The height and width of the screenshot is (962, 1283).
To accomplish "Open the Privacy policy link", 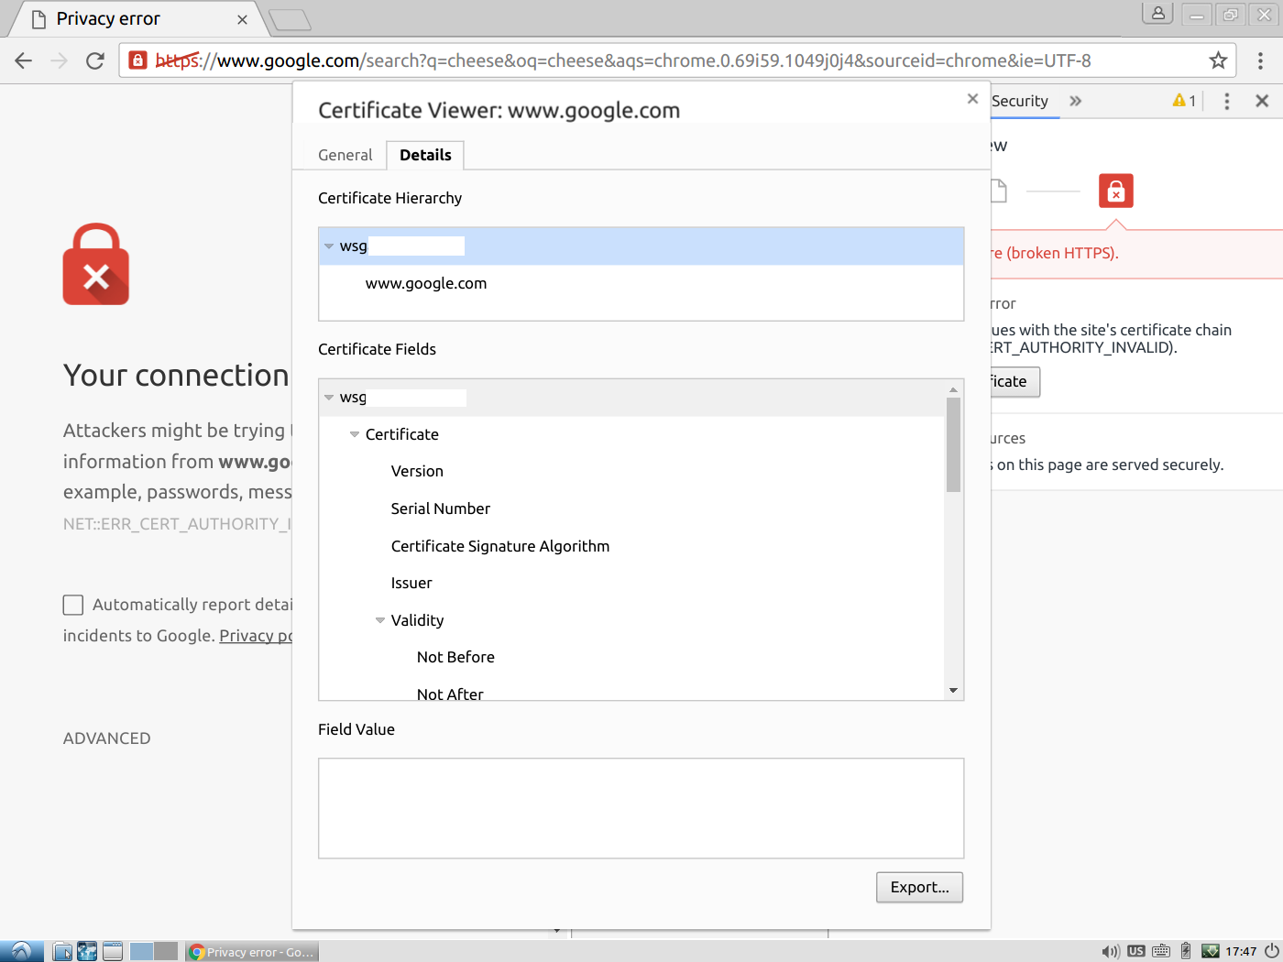I will [x=255, y=635].
